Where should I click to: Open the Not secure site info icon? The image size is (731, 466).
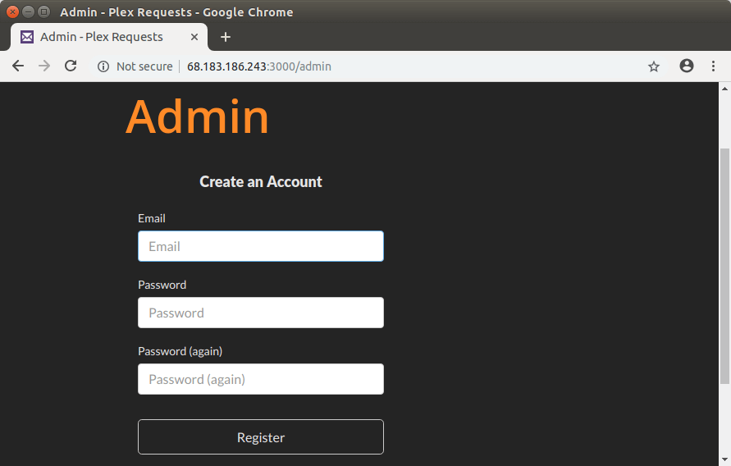103,66
